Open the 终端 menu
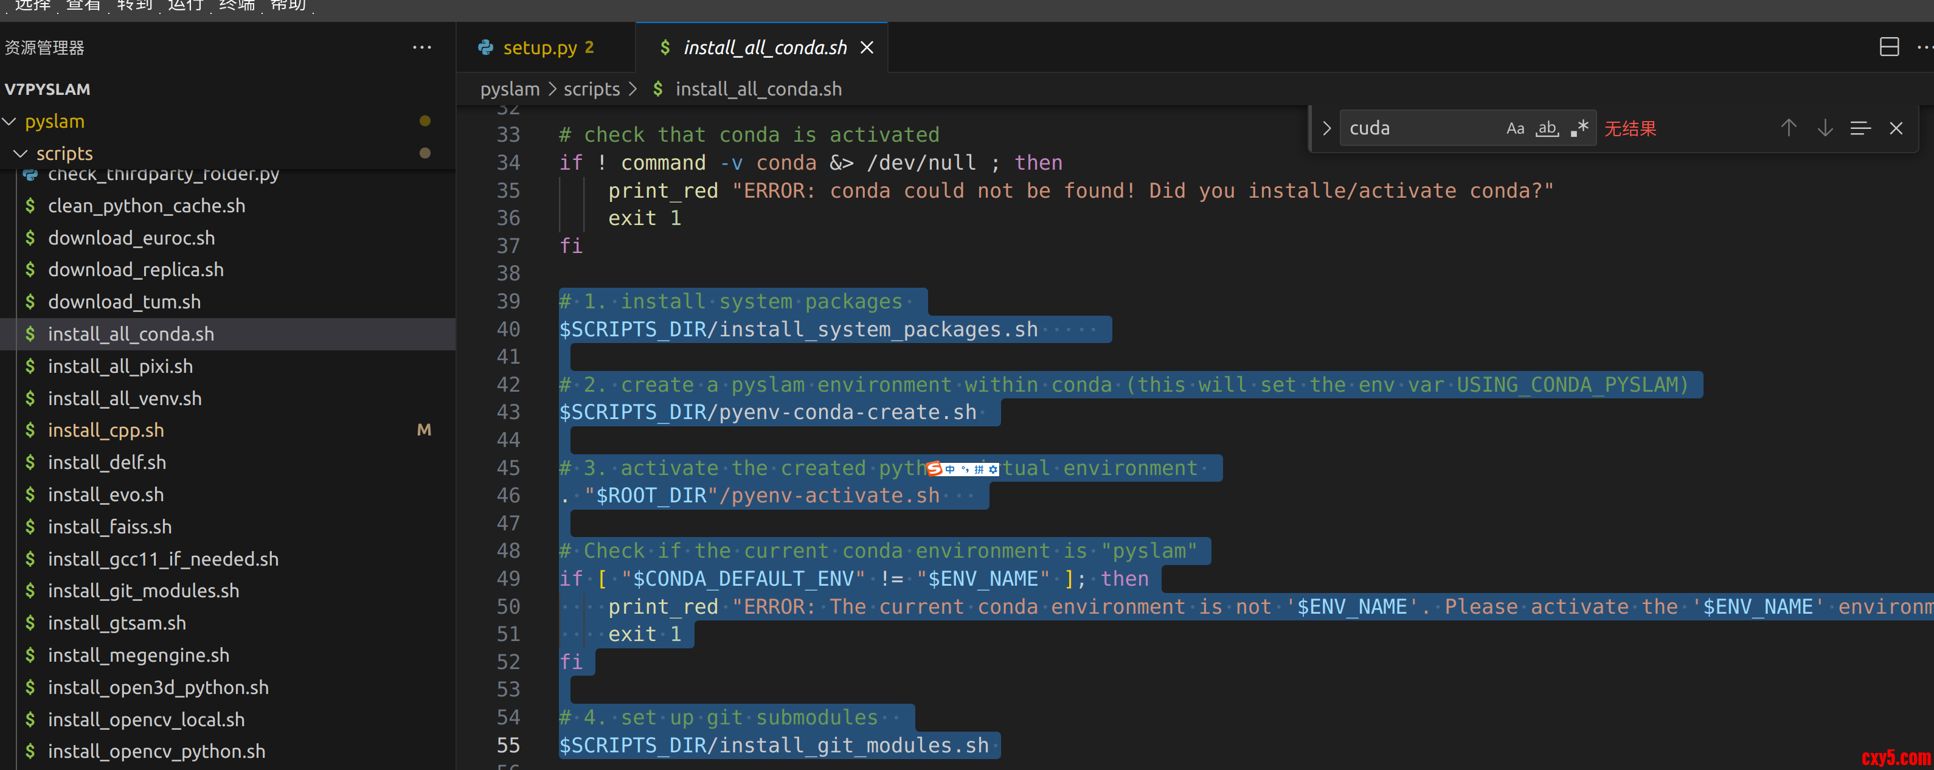This screenshot has width=1934, height=770. coord(237,6)
